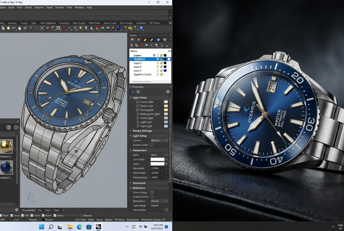Enable the Enable Contec checkbox
The width and height of the screenshot is (344, 231).
click(152, 145)
